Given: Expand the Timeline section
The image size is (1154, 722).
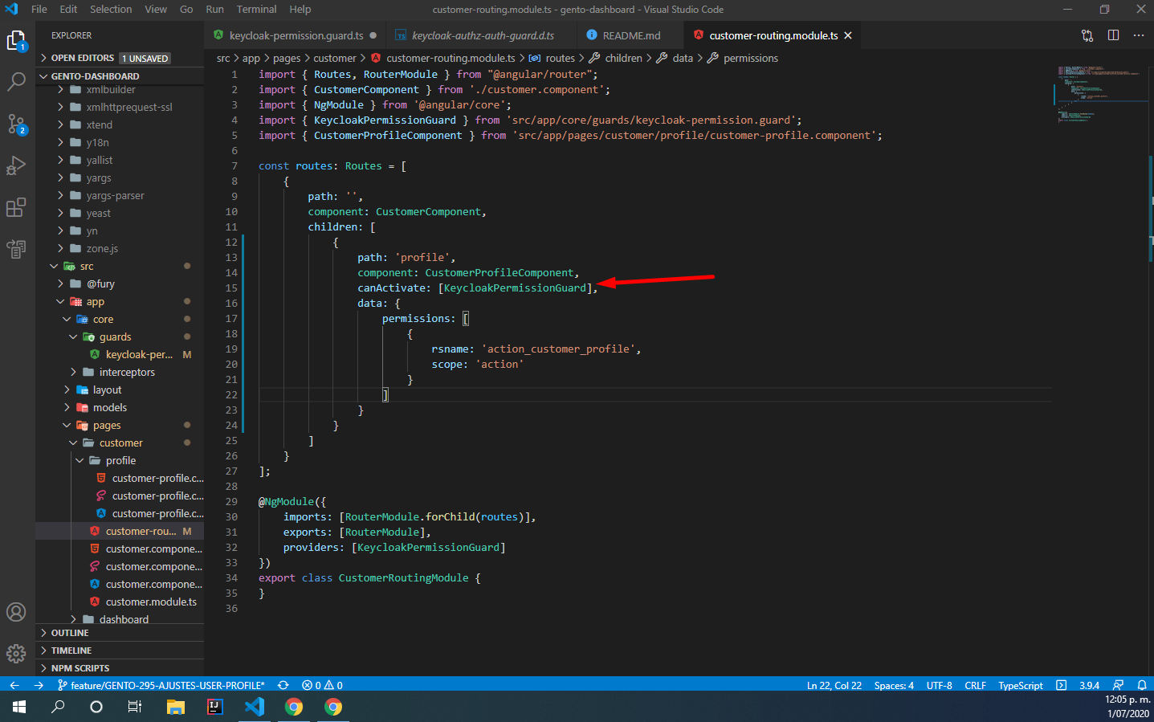Looking at the screenshot, I should [120, 651].
